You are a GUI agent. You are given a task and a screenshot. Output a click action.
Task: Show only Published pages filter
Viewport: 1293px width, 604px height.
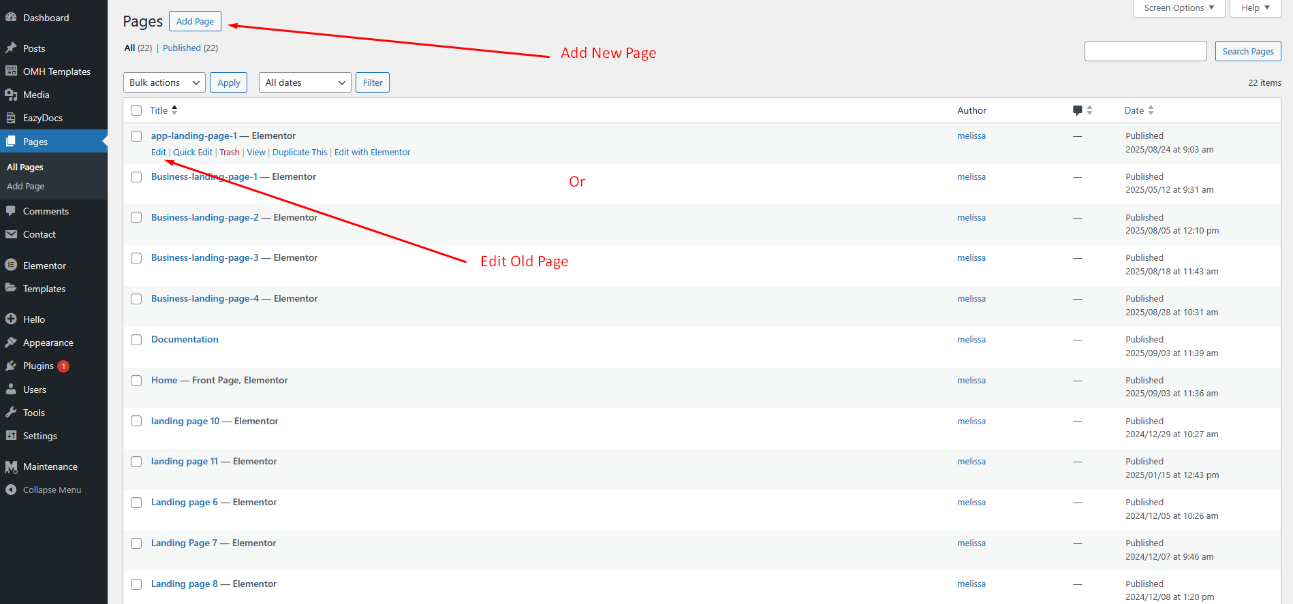182,48
